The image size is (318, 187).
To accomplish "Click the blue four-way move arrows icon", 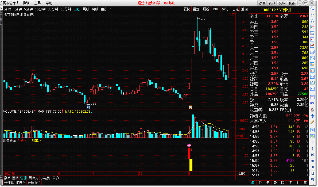I will tap(312, 116).
